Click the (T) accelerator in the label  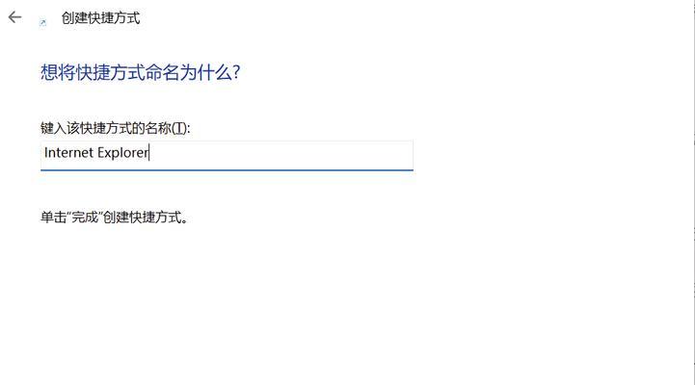(179, 128)
